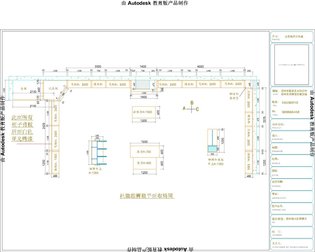Click the elevation marker letter C
Viewport: 315px width, 252px height.
(x=197, y=109)
